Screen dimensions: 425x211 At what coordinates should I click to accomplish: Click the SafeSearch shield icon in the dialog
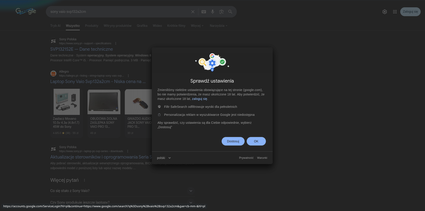pyautogui.click(x=159, y=107)
